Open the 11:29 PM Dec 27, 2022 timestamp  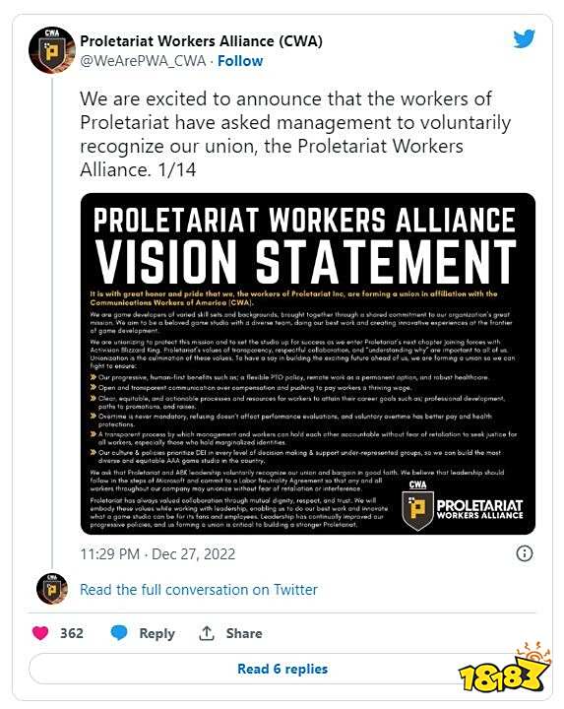[x=157, y=553]
